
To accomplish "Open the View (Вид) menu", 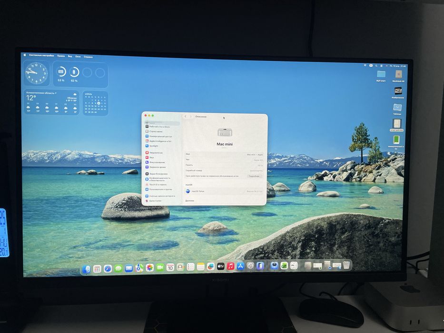I will point(70,56).
